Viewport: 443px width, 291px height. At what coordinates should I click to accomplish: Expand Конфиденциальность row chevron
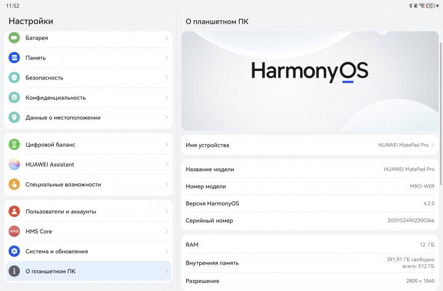[x=166, y=98]
